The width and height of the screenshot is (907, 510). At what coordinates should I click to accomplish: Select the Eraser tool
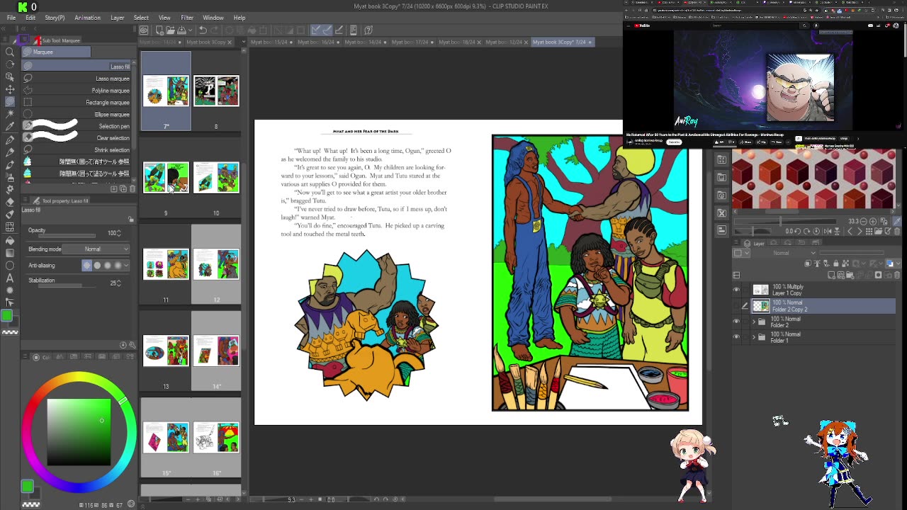click(10, 201)
